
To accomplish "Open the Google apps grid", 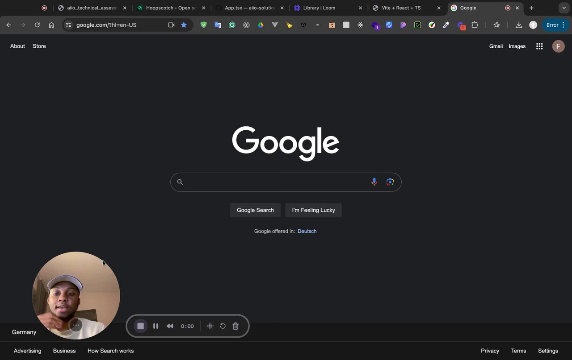I will tap(539, 46).
